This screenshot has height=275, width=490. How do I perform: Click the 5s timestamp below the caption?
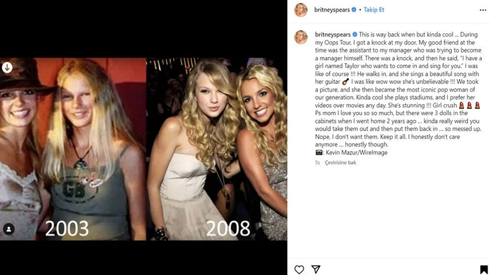pyautogui.click(x=317, y=163)
